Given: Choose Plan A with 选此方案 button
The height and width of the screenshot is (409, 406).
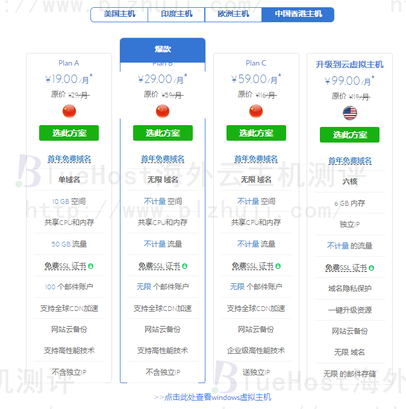Looking at the screenshot, I should [x=69, y=133].
